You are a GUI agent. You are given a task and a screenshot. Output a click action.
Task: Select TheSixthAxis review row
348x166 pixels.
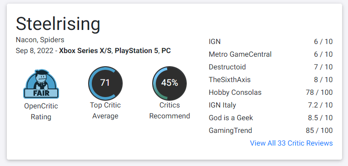tap(271, 79)
